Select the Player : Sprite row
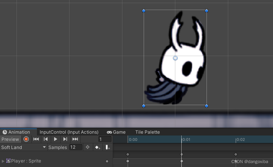Image resolution: width=273 pixels, height=167 pixels. coord(56,161)
